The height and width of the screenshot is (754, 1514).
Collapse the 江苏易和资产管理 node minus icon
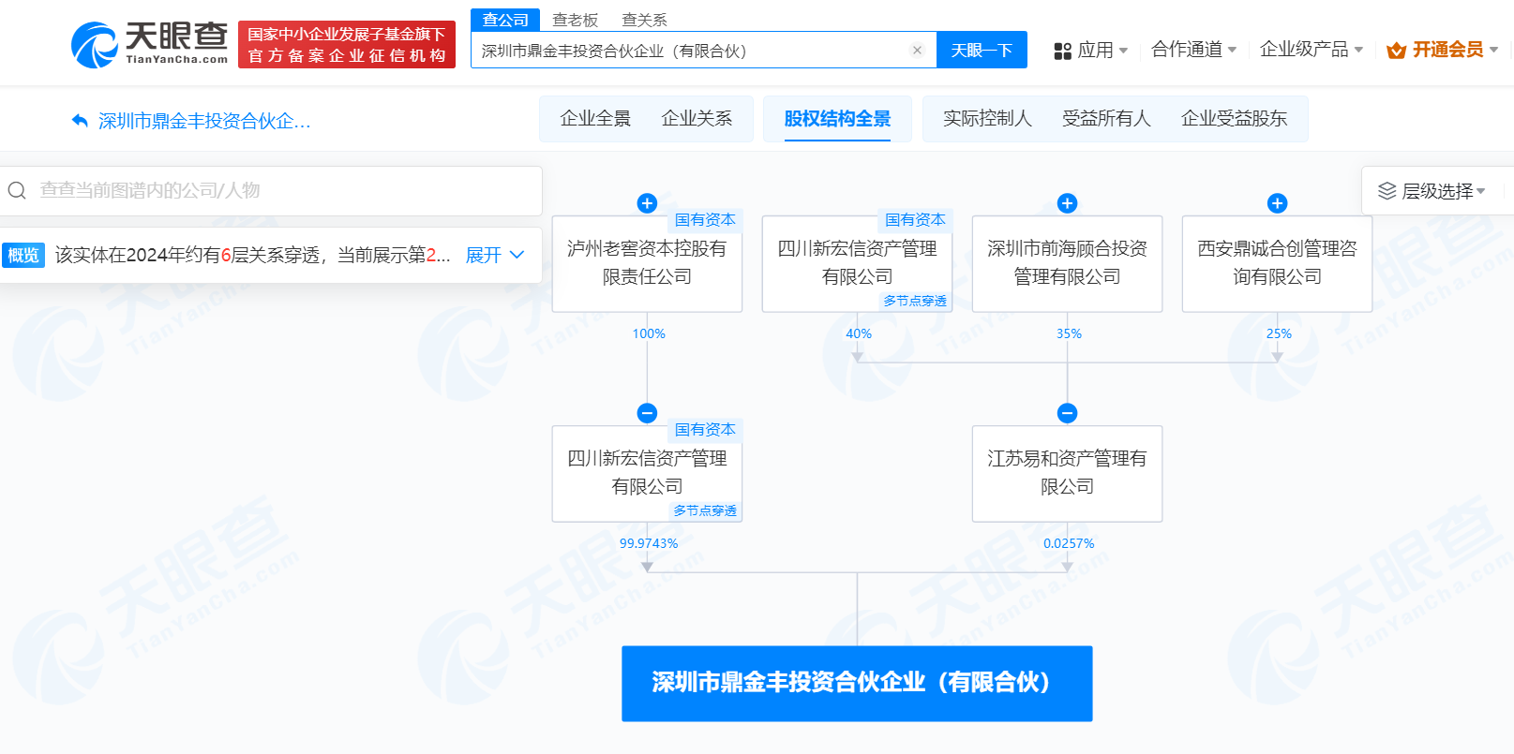tap(1067, 413)
